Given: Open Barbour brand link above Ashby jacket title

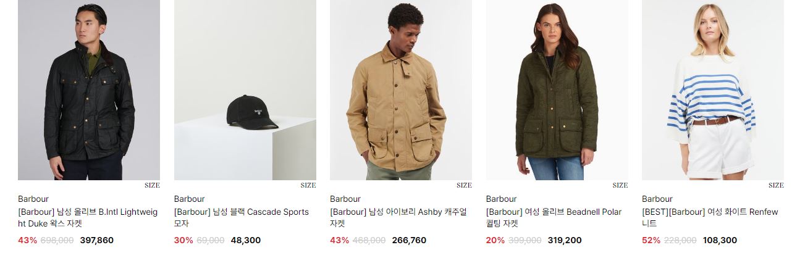Looking at the screenshot, I should pos(345,199).
